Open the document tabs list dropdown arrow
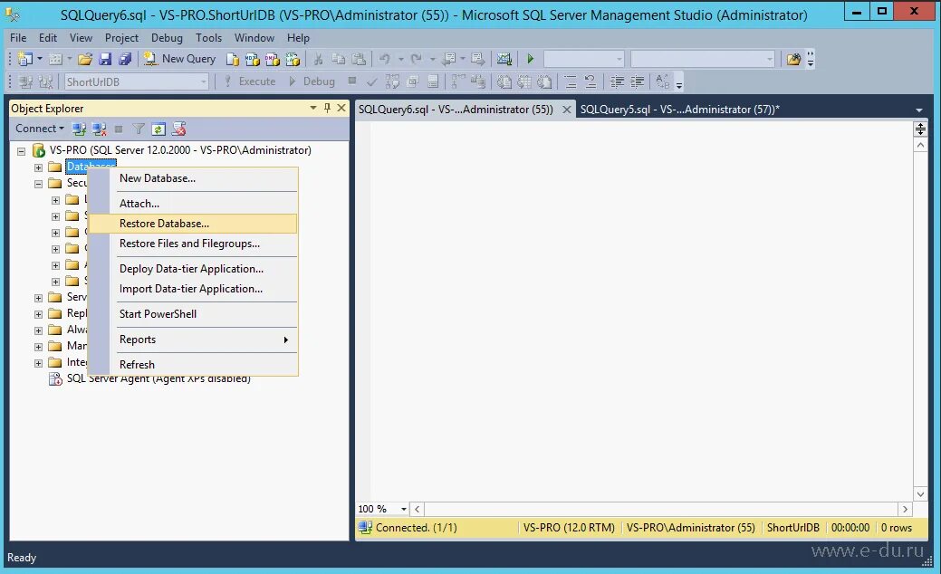Viewport: 941px width, 574px height. [x=918, y=110]
